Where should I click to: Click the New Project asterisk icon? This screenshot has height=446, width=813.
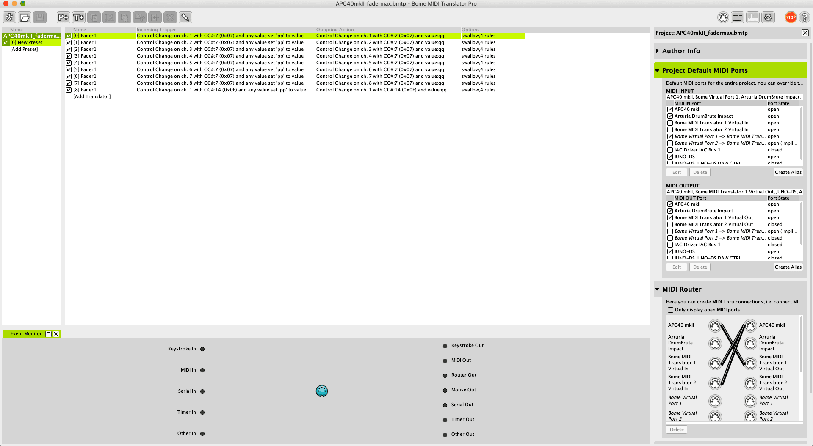[x=9, y=17]
